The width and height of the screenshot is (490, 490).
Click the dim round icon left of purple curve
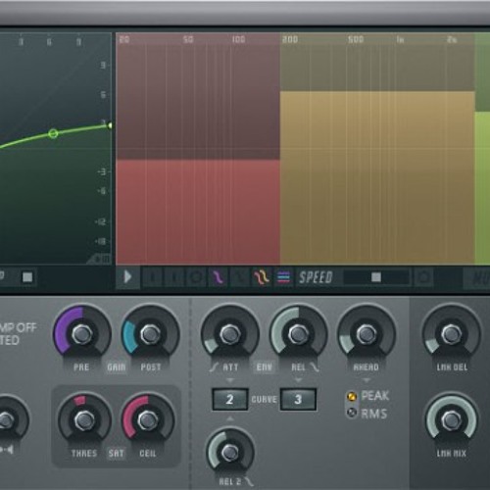click(196, 277)
